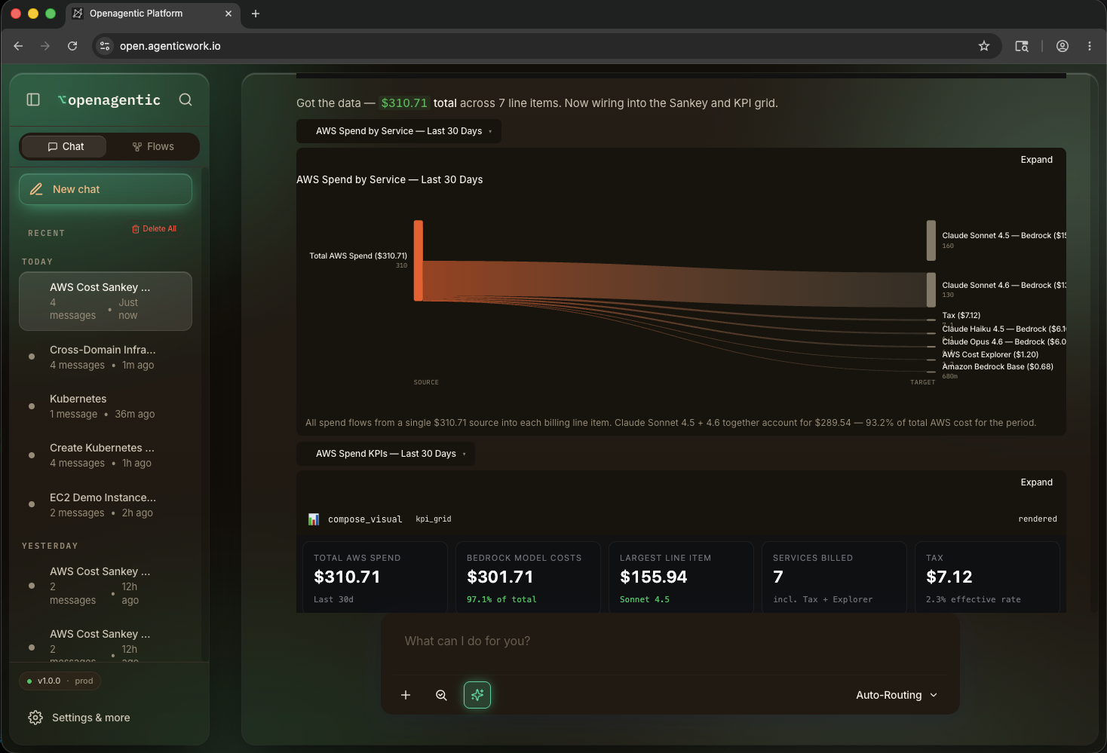
Task: Click the Largest Line Item $155.94 card
Action: click(681, 577)
